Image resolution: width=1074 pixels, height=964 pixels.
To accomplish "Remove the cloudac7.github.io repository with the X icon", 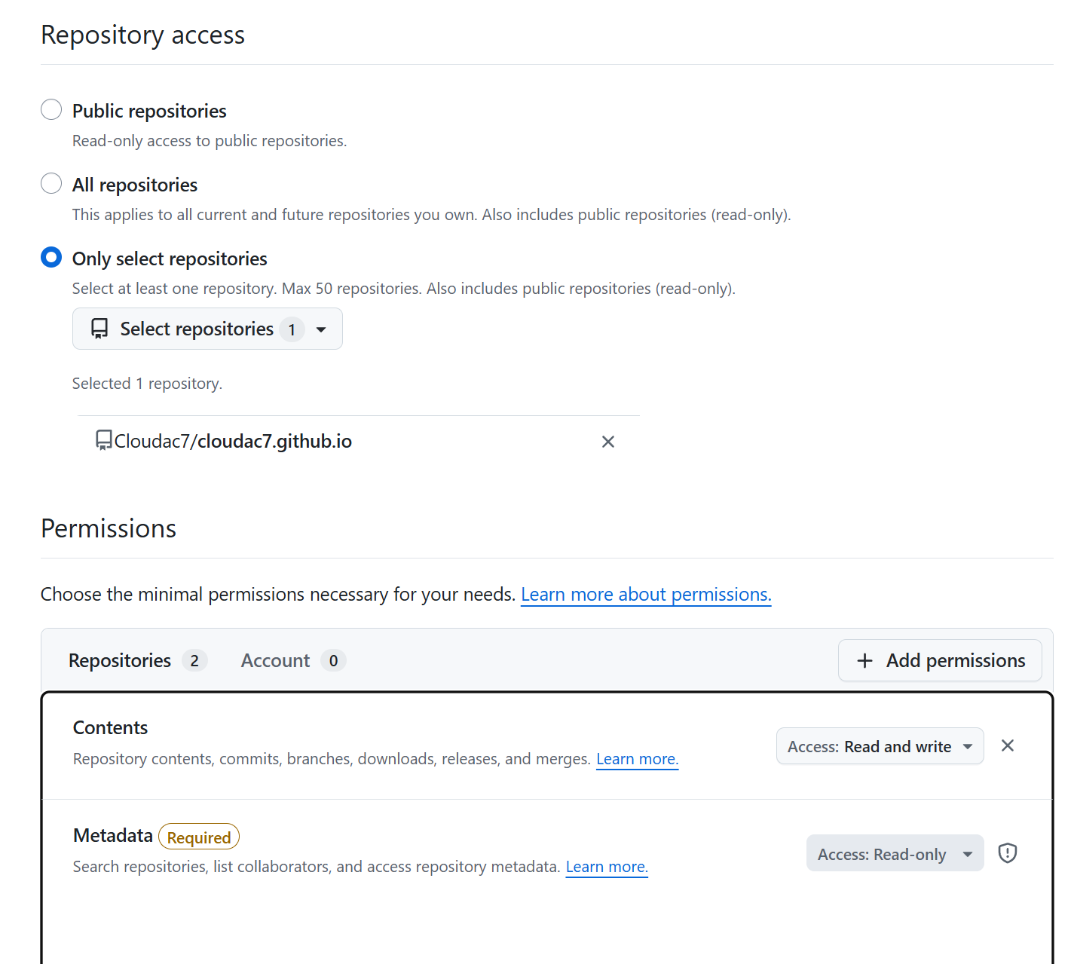I will (x=608, y=441).
